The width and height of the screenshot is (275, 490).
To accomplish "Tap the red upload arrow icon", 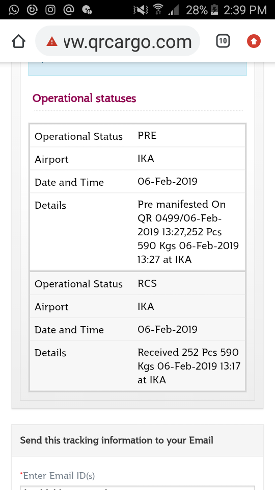I will tap(254, 41).
